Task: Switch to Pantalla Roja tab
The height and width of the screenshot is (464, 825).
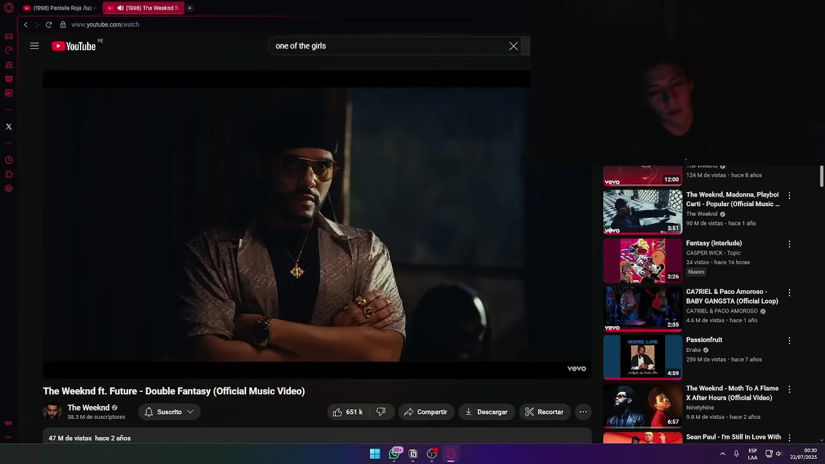Action: (59, 8)
